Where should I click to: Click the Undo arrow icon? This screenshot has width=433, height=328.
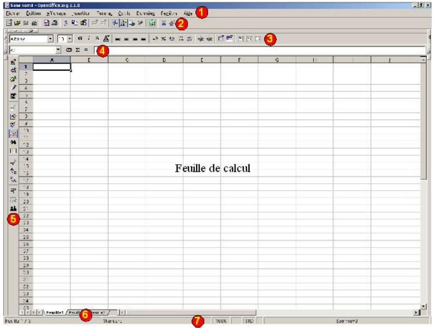95,23
